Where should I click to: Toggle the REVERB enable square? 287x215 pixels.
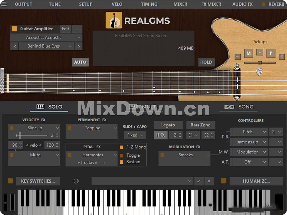pos(263,4)
